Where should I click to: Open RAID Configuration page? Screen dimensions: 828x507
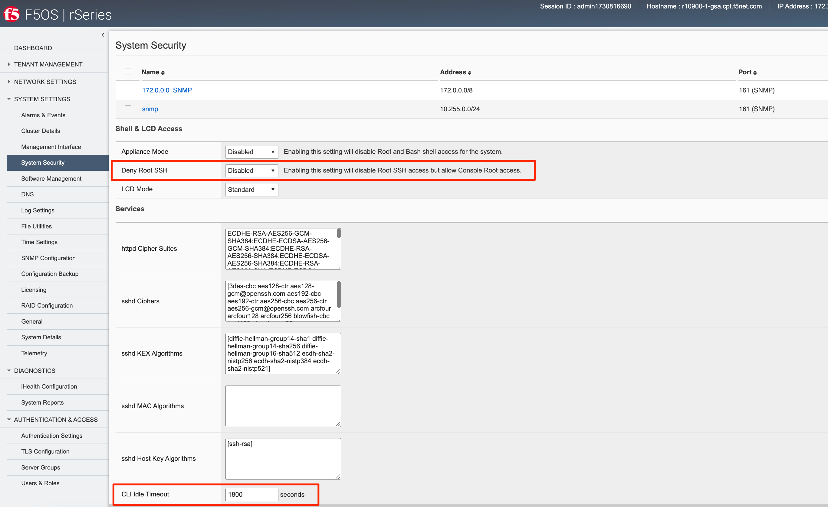click(x=47, y=306)
